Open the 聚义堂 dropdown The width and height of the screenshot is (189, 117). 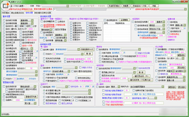(30, 103)
